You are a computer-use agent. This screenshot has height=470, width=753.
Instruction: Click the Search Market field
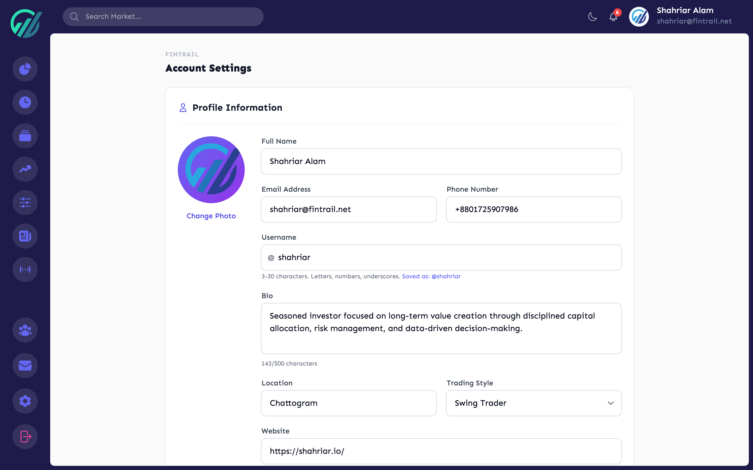(x=163, y=16)
